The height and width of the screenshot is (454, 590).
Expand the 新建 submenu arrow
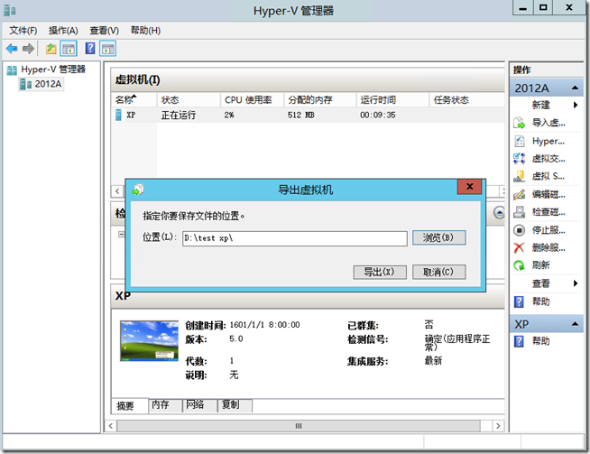576,105
